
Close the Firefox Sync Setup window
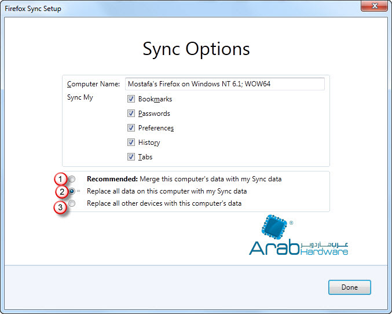point(374,6)
